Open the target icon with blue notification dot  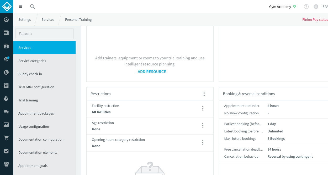(7, 59)
